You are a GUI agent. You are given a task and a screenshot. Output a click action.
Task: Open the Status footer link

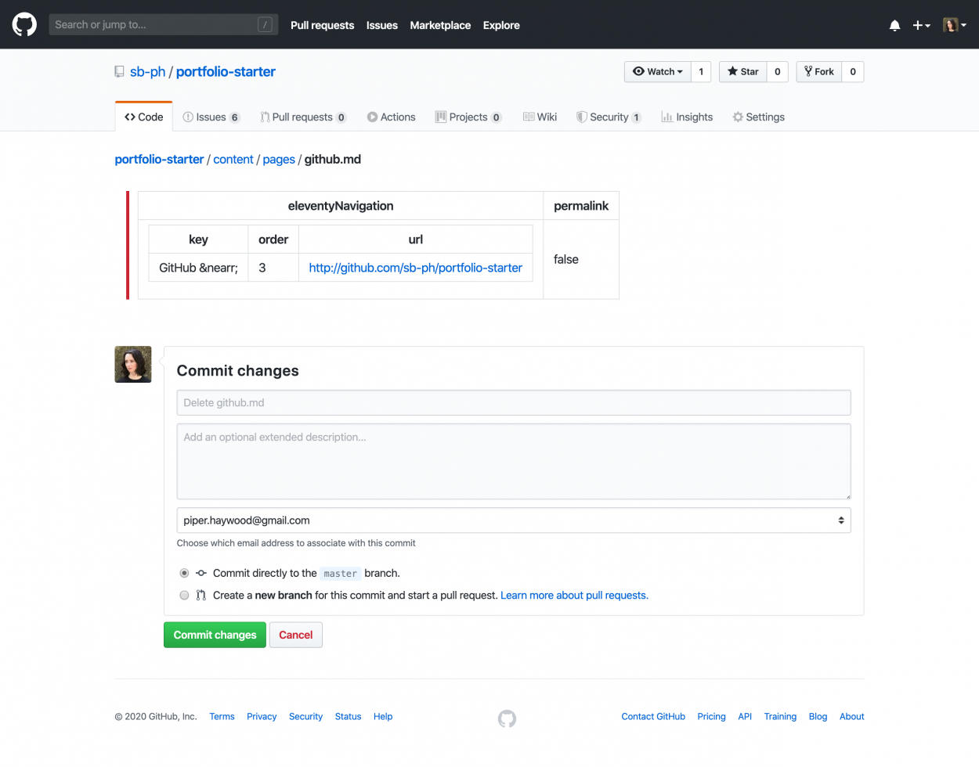348,716
